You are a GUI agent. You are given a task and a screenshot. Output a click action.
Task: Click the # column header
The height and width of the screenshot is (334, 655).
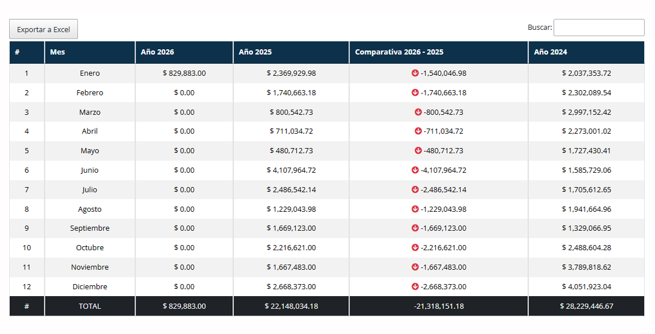pyautogui.click(x=26, y=52)
